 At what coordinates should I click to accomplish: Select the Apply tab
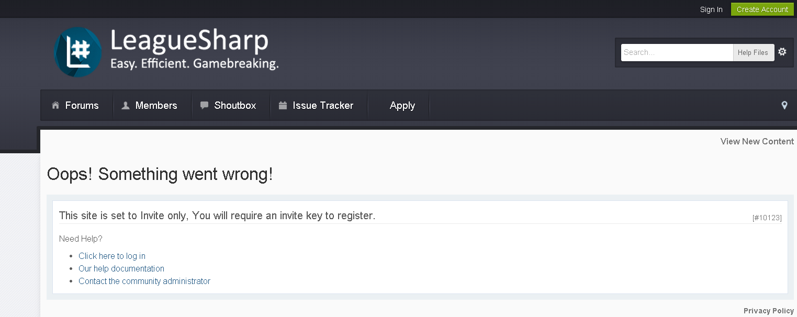tap(399, 105)
